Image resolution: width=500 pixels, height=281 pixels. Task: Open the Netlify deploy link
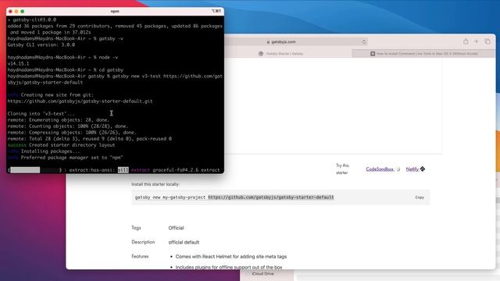(x=412, y=169)
